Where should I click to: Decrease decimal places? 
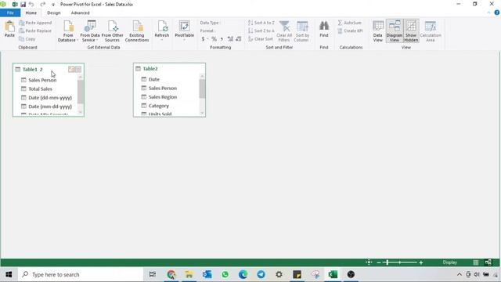(238, 39)
